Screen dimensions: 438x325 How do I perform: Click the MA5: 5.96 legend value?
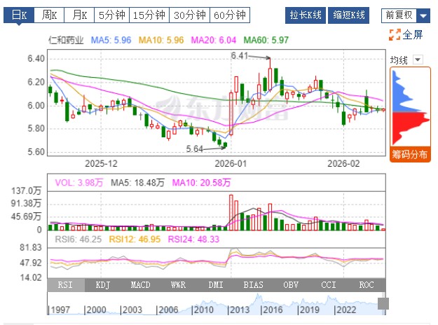111,40
